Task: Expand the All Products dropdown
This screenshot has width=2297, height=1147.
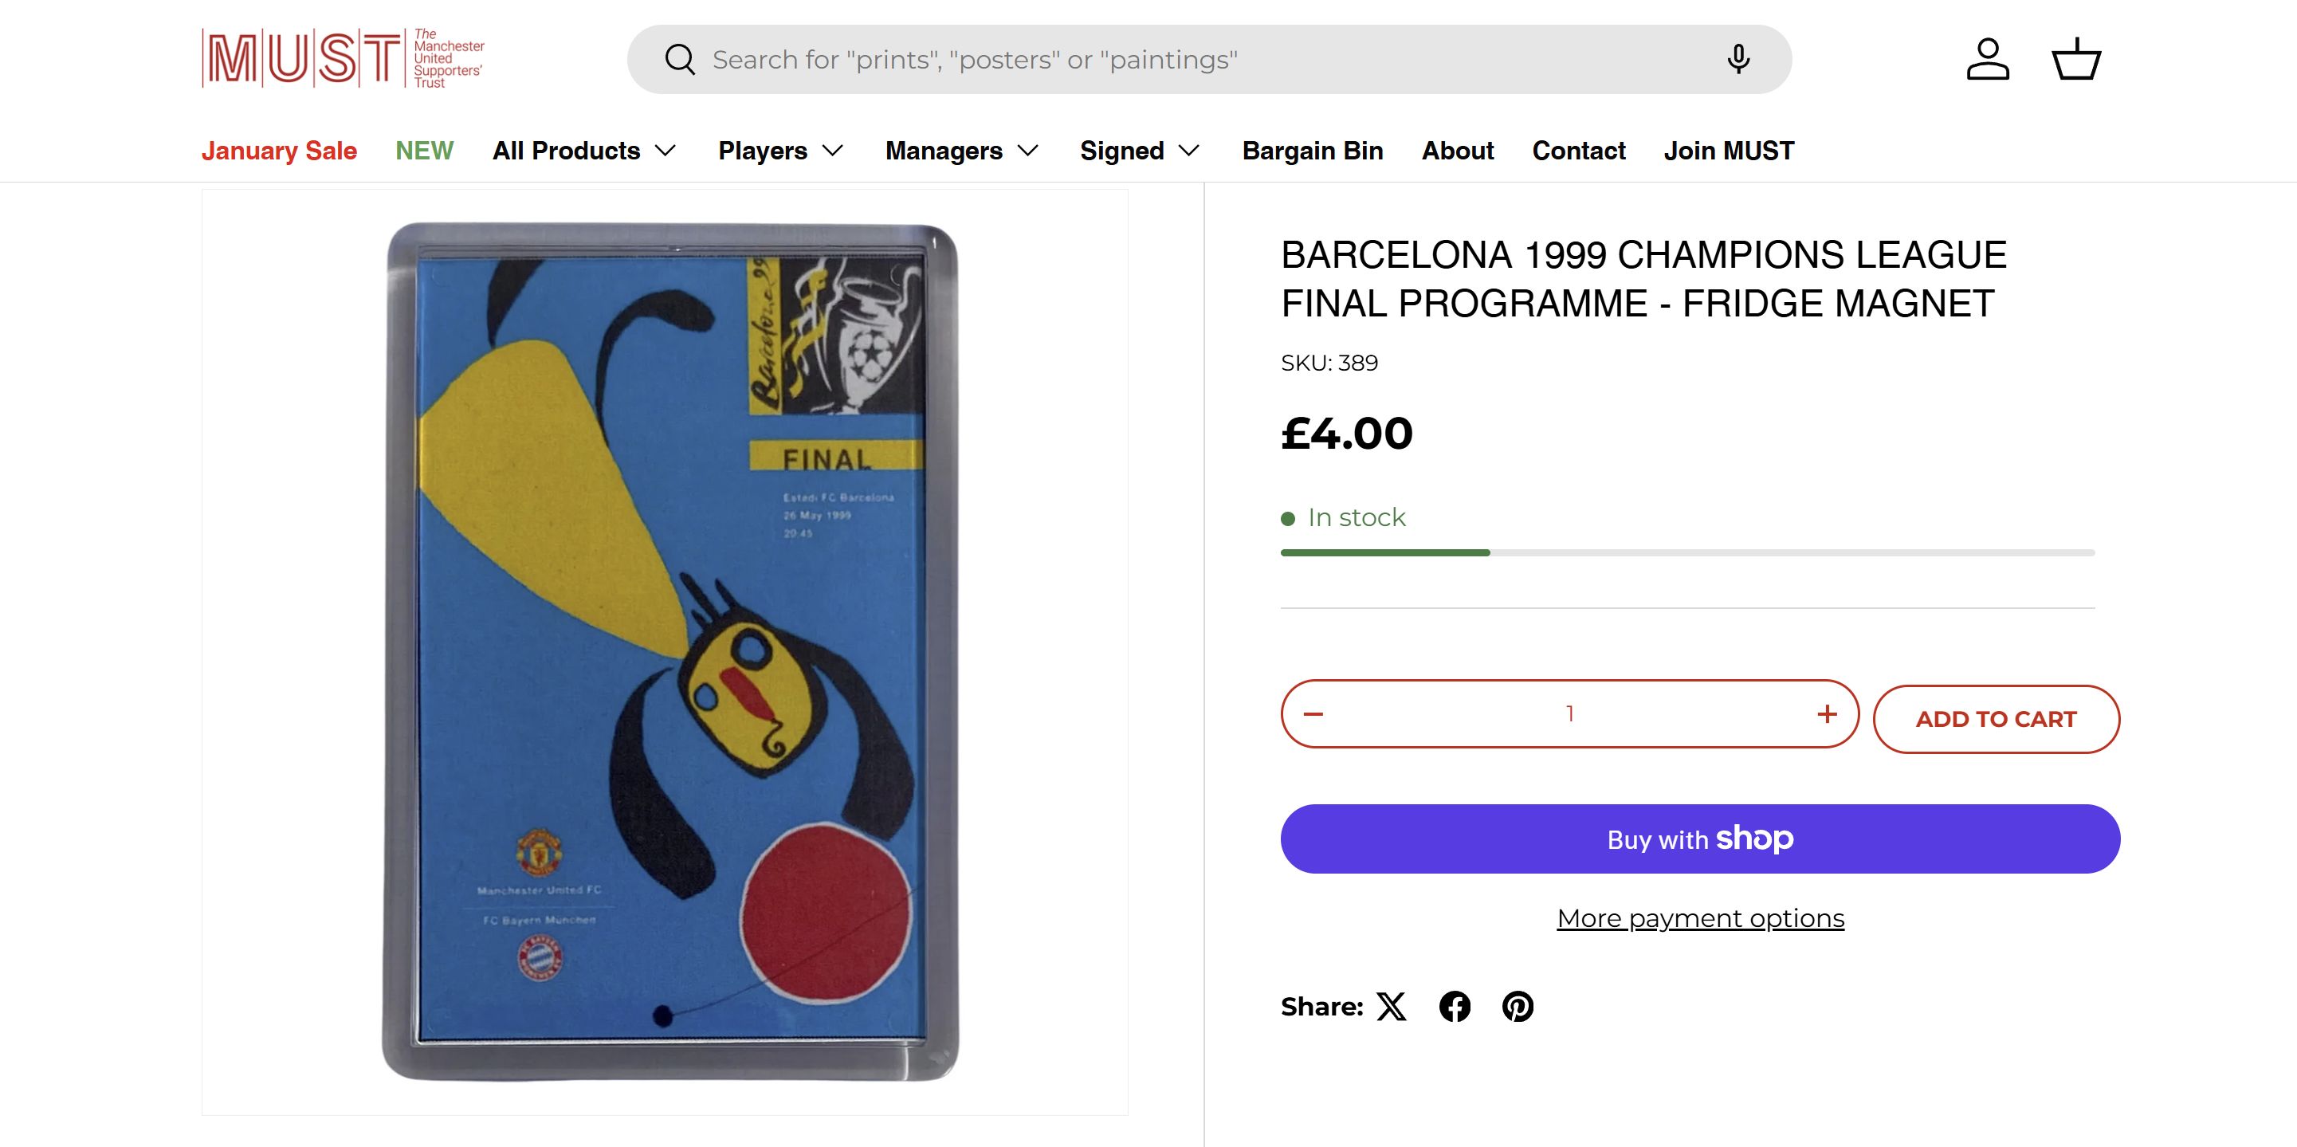Action: (584, 151)
